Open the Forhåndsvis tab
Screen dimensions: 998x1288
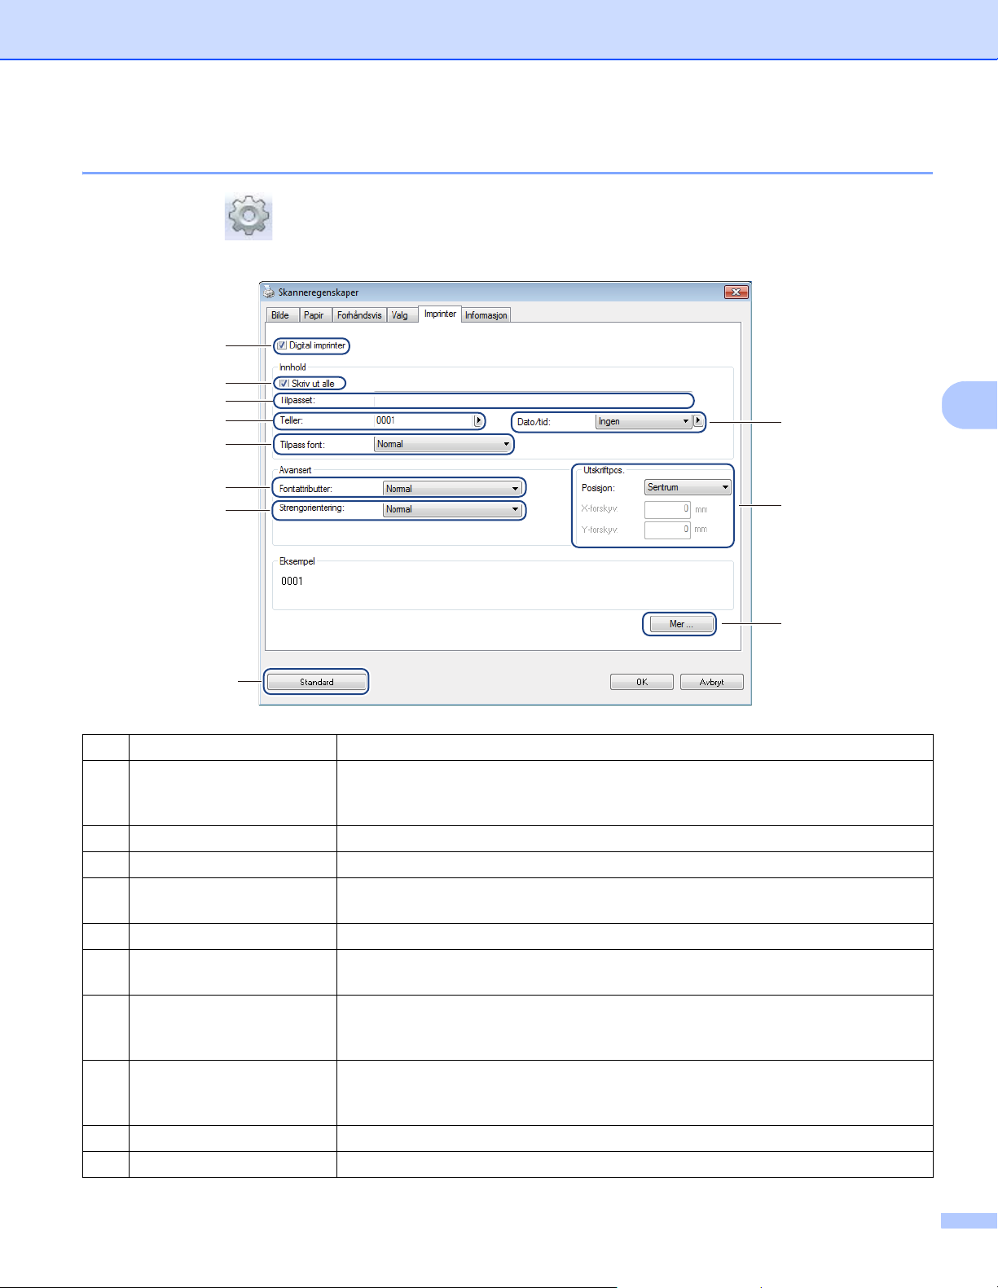(359, 315)
